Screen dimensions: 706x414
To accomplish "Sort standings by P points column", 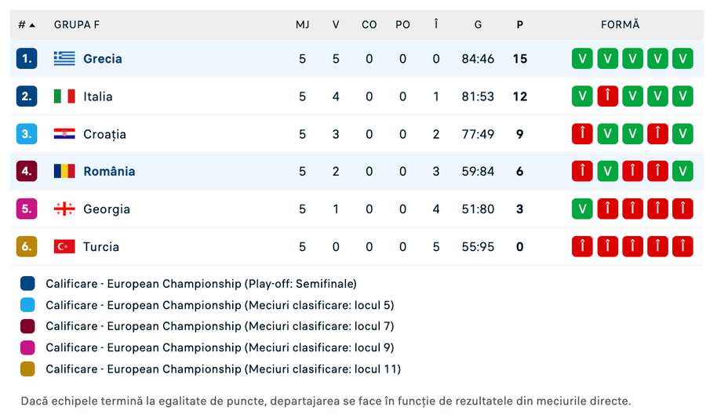I will coord(519,24).
